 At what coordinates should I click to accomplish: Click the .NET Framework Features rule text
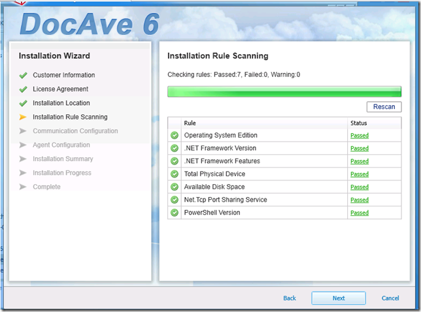(222, 161)
